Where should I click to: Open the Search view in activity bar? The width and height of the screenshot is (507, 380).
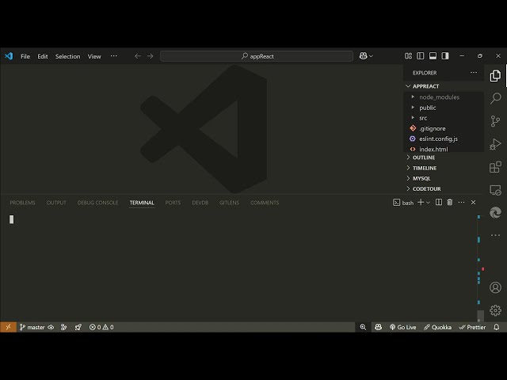[495, 98]
